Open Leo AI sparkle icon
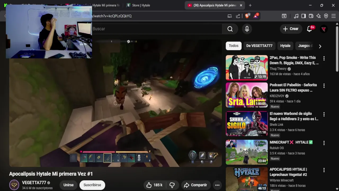The image size is (339, 191). click(x=319, y=16)
